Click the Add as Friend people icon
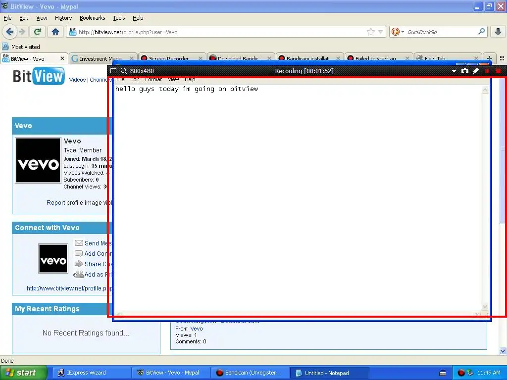Screen dimensions: 507x380 point(78,275)
